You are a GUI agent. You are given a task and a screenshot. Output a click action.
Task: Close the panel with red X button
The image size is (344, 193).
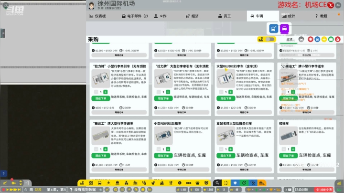coord(331,5)
